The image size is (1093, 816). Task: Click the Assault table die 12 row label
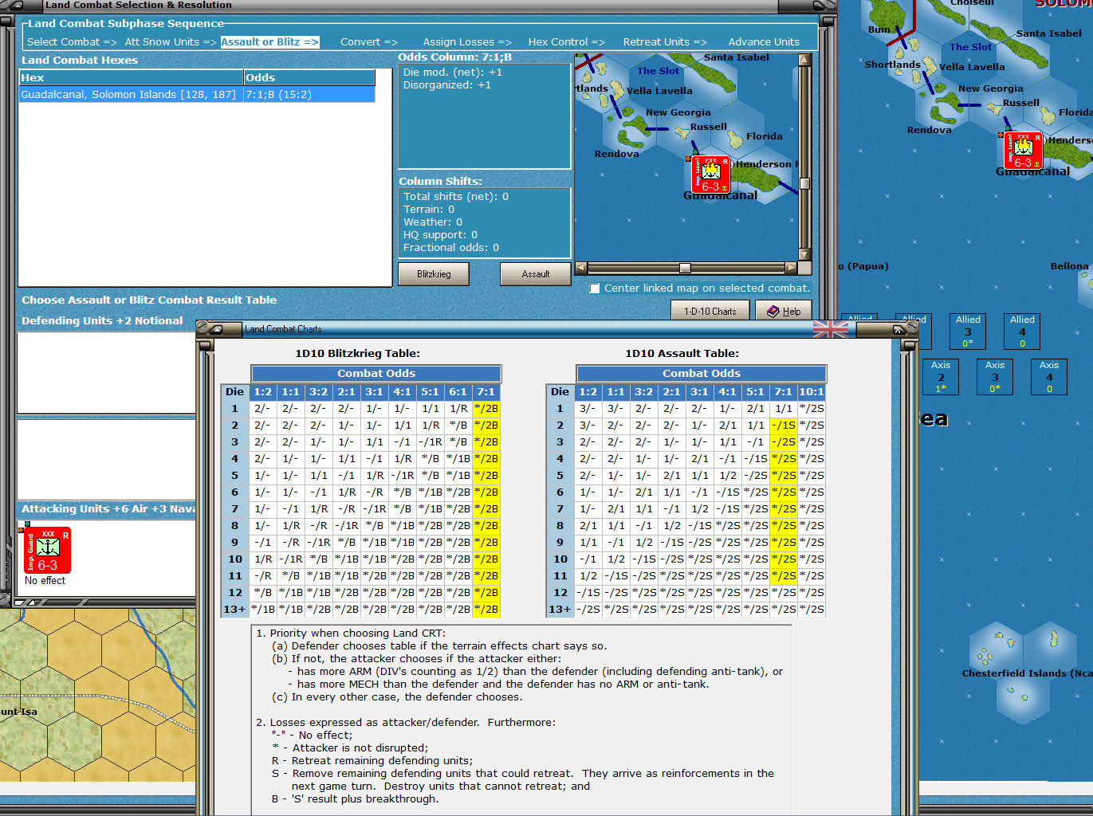(x=560, y=593)
